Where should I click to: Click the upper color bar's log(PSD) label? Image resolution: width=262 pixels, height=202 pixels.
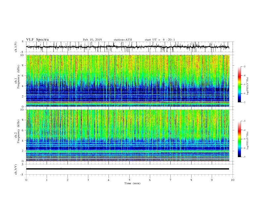[x=248, y=86]
